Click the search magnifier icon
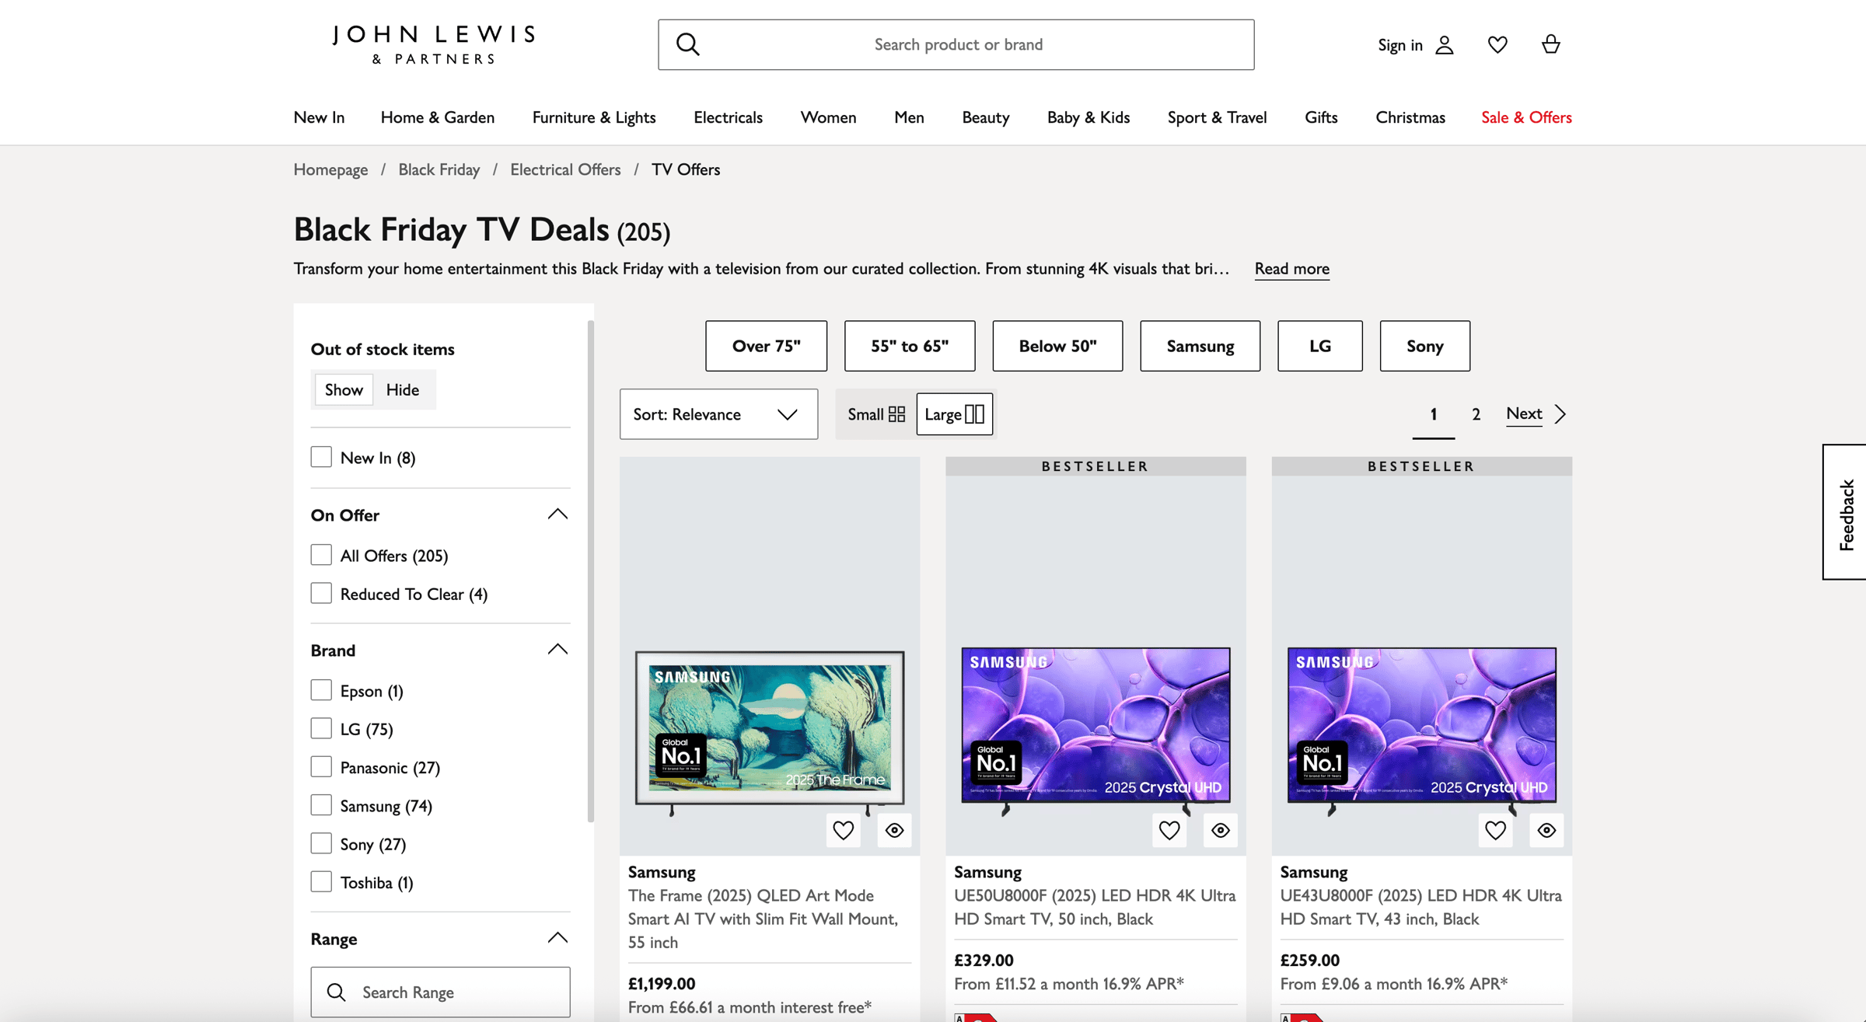Screen dimensions: 1866x1022 coord(687,44)
